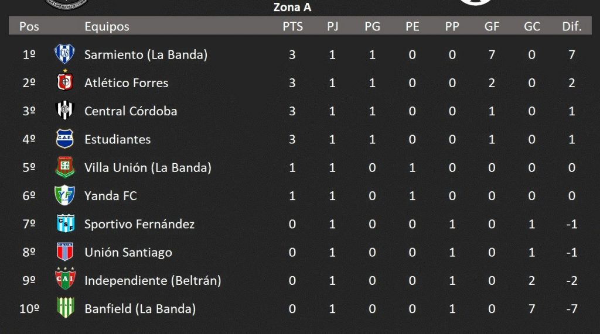Select the Sarmiento (La Banda) team name

tap(146, 54)
